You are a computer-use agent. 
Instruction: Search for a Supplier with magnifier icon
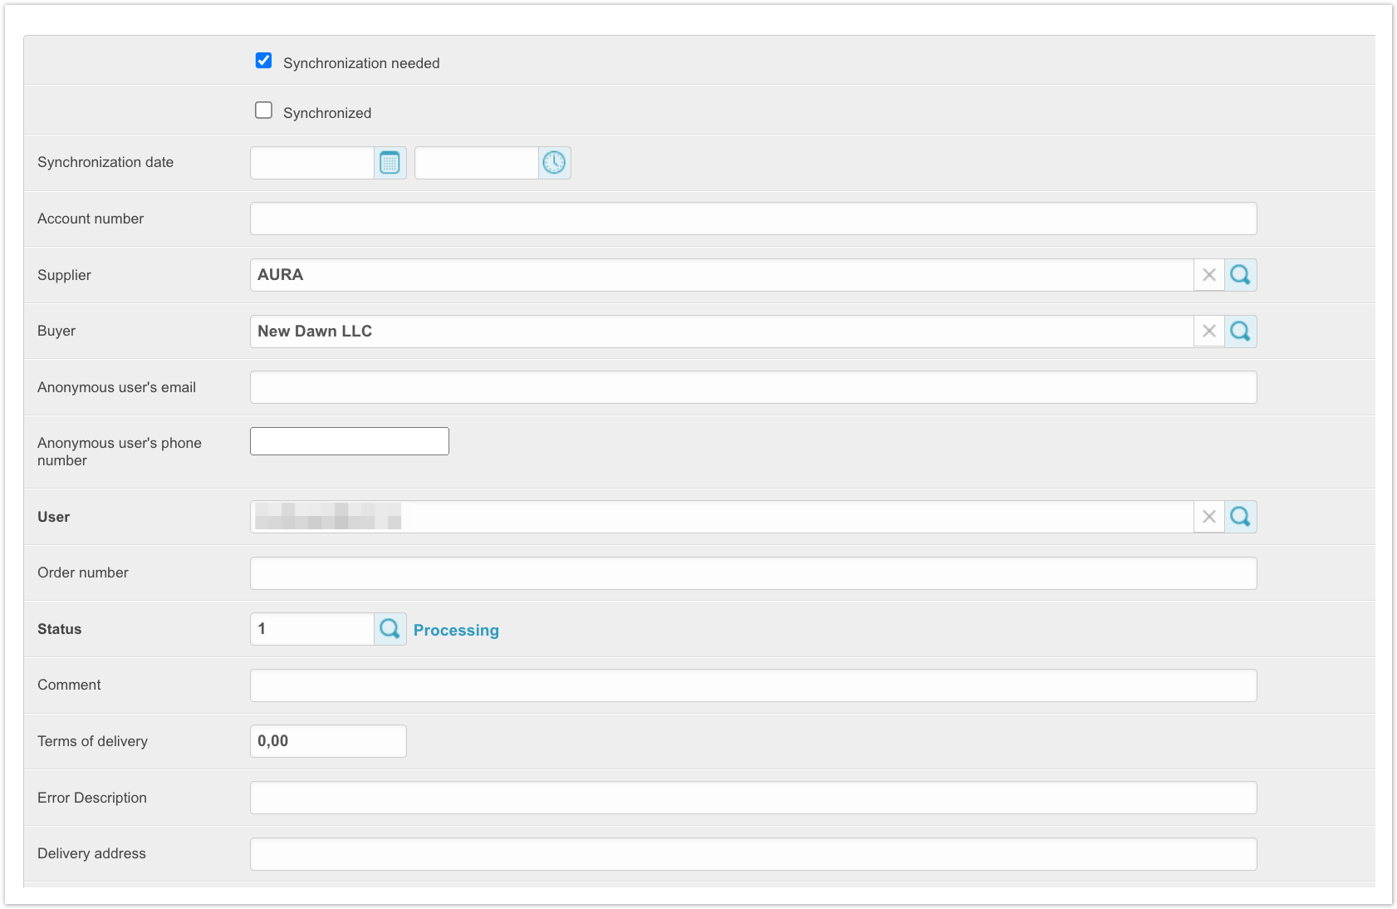pyautogui.click(x=1240, y=275)
